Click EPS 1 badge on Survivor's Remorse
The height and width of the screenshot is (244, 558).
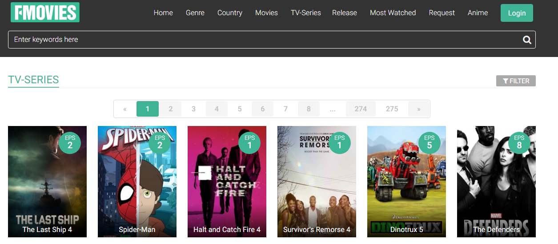[x=340, y=143]
